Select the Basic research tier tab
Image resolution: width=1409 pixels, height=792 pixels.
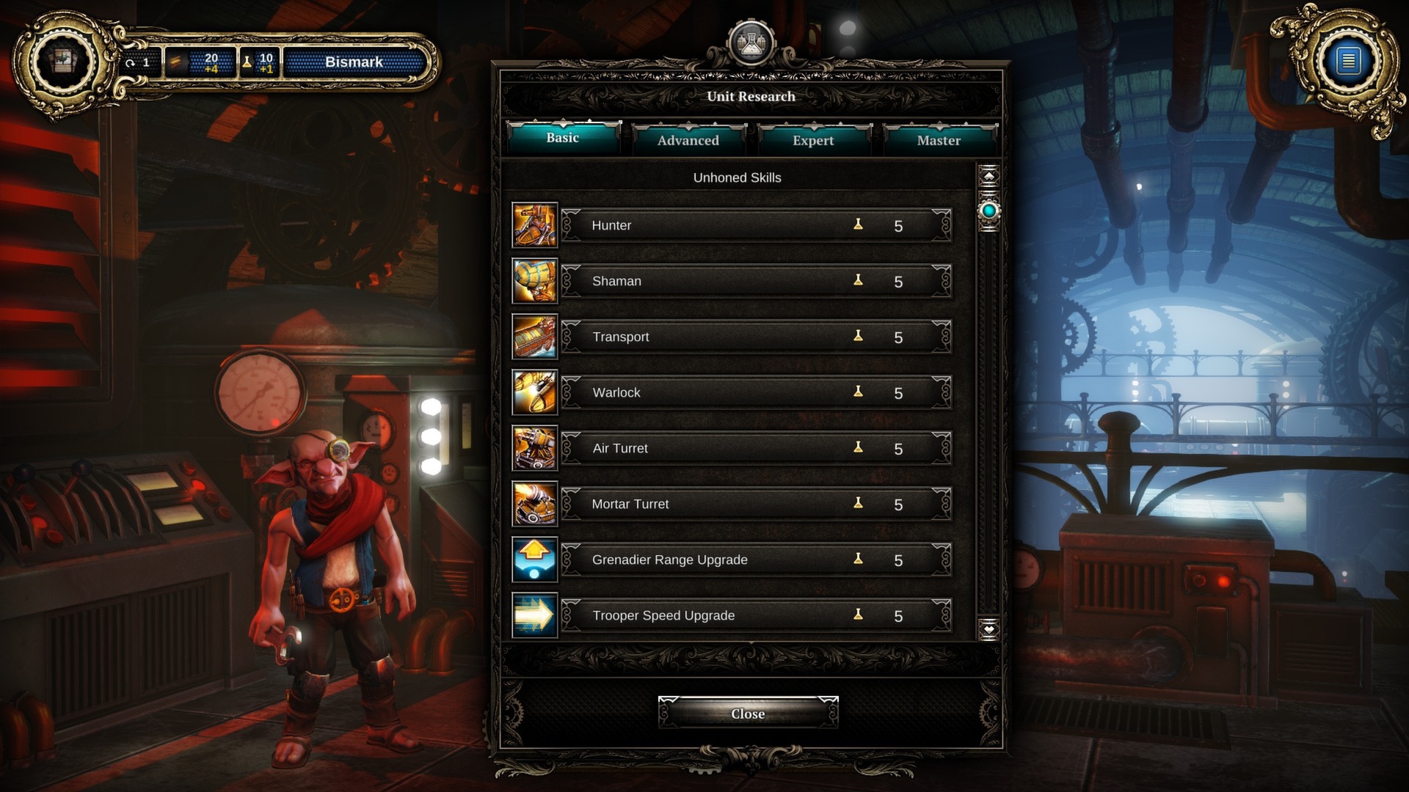[x=561, y=137]
